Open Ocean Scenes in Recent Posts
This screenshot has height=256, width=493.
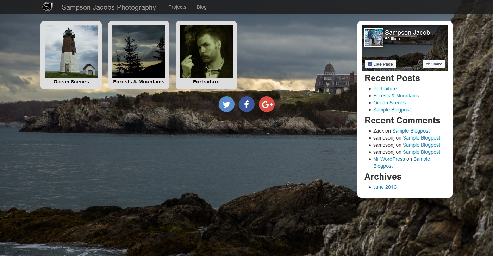click(389, 103)
